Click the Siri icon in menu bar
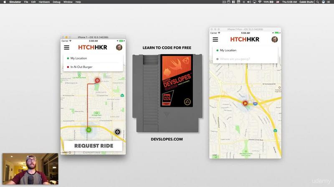 323,2
